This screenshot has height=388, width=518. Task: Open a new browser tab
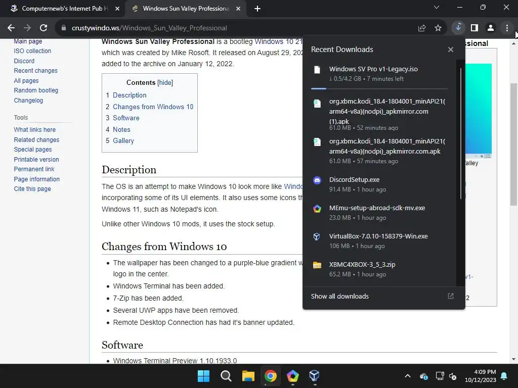point(257,9)
